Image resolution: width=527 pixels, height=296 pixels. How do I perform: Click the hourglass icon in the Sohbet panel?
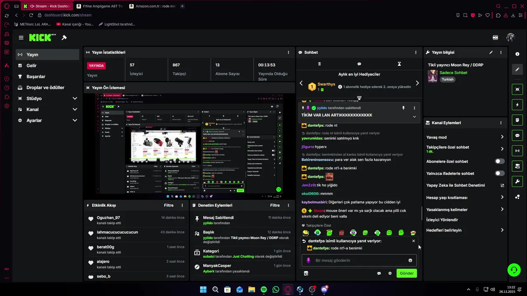pos(399,64)
